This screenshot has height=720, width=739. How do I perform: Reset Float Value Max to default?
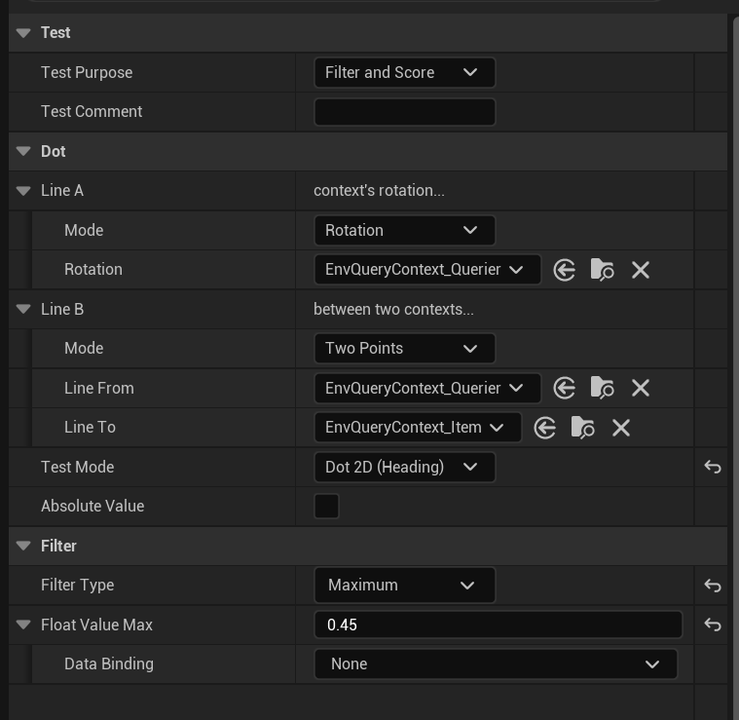pos(712,625)
